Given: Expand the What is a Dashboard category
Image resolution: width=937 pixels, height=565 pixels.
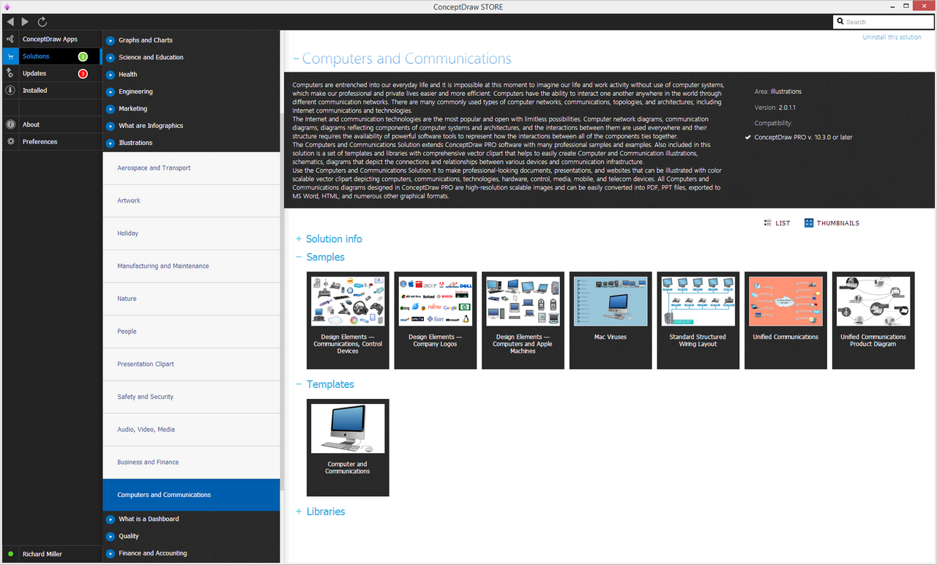Looking at the screenshot, I should coord(111,519).
